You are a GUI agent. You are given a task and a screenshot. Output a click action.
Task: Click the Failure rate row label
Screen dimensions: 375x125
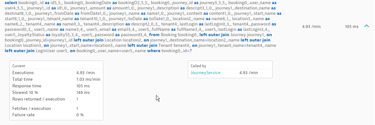click(24, 115)
